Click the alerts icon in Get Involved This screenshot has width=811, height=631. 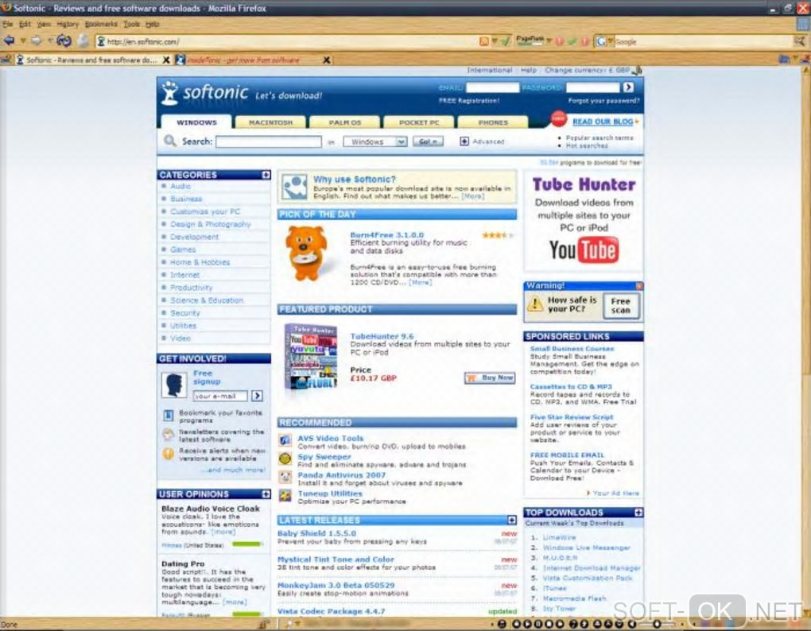click(168, 454)
